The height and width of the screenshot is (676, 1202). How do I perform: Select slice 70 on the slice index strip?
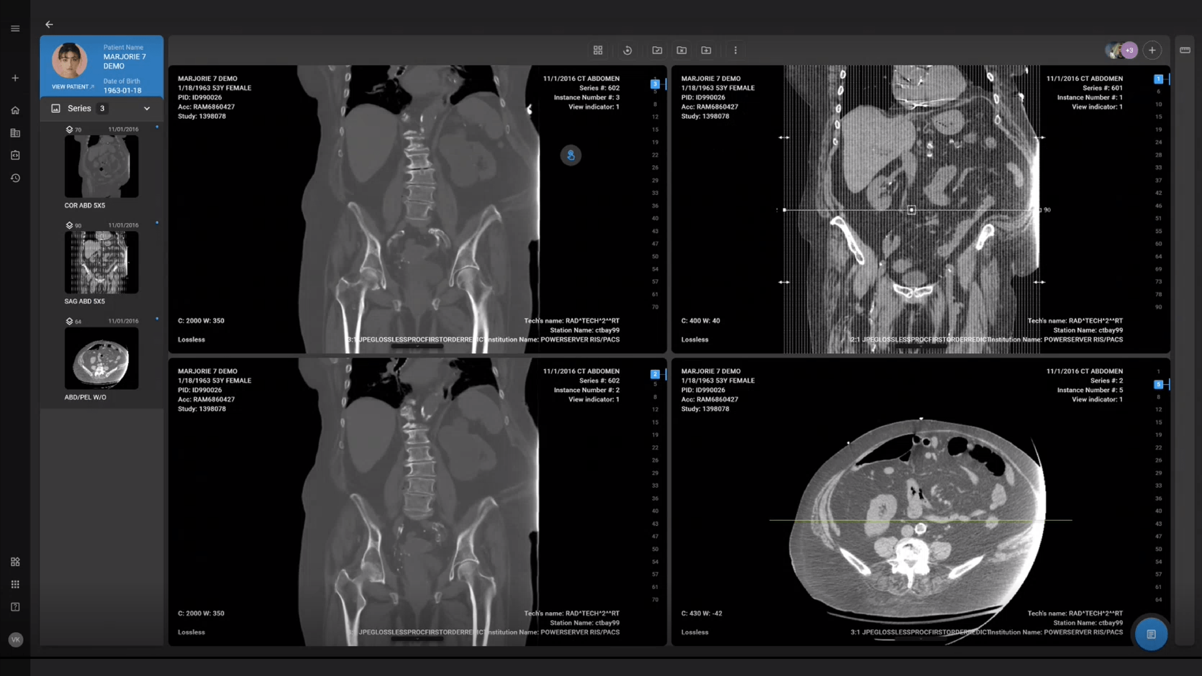(x=655, y=307)
